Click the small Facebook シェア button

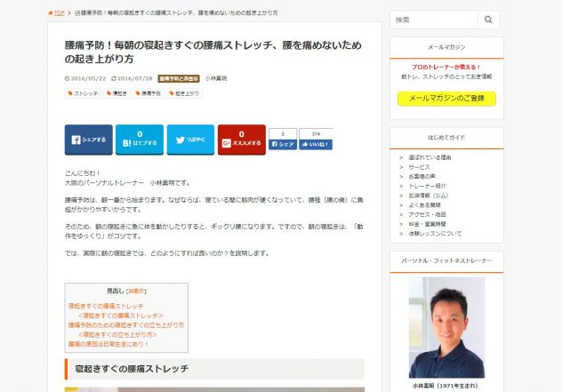[x=283, y=144]
